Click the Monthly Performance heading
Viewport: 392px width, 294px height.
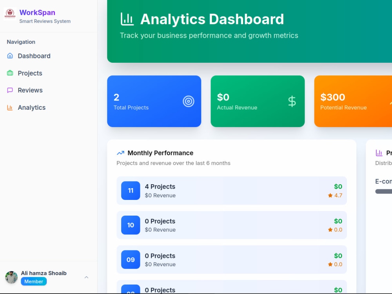point(160,153)
